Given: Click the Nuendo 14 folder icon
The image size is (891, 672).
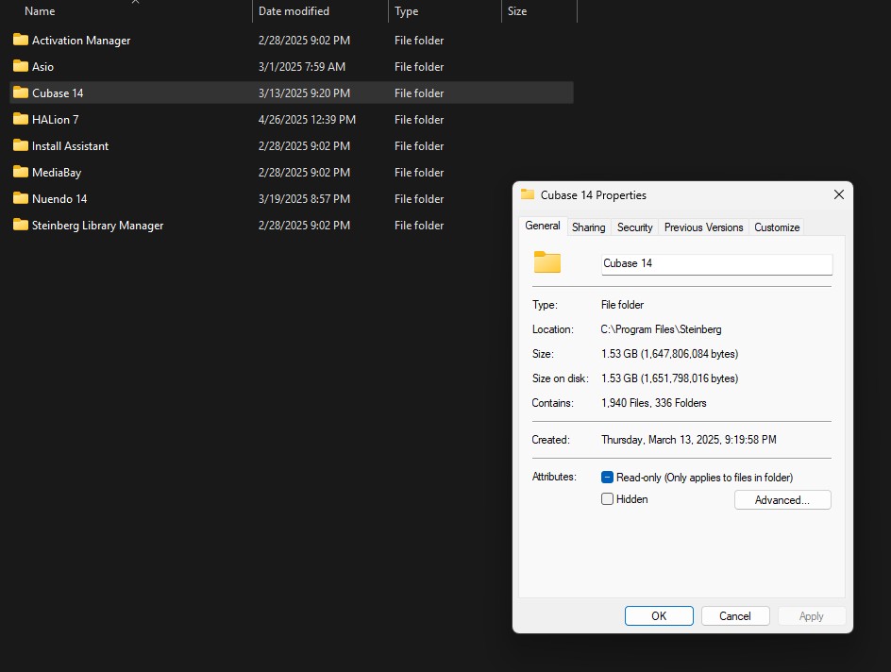Looking at the screenshot, I should (21, 198).
